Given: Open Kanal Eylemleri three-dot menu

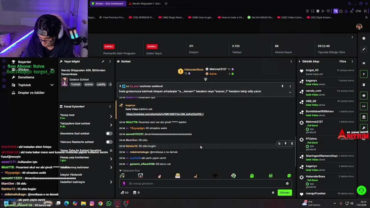Looking at the screenshot, I should point(110,107).
